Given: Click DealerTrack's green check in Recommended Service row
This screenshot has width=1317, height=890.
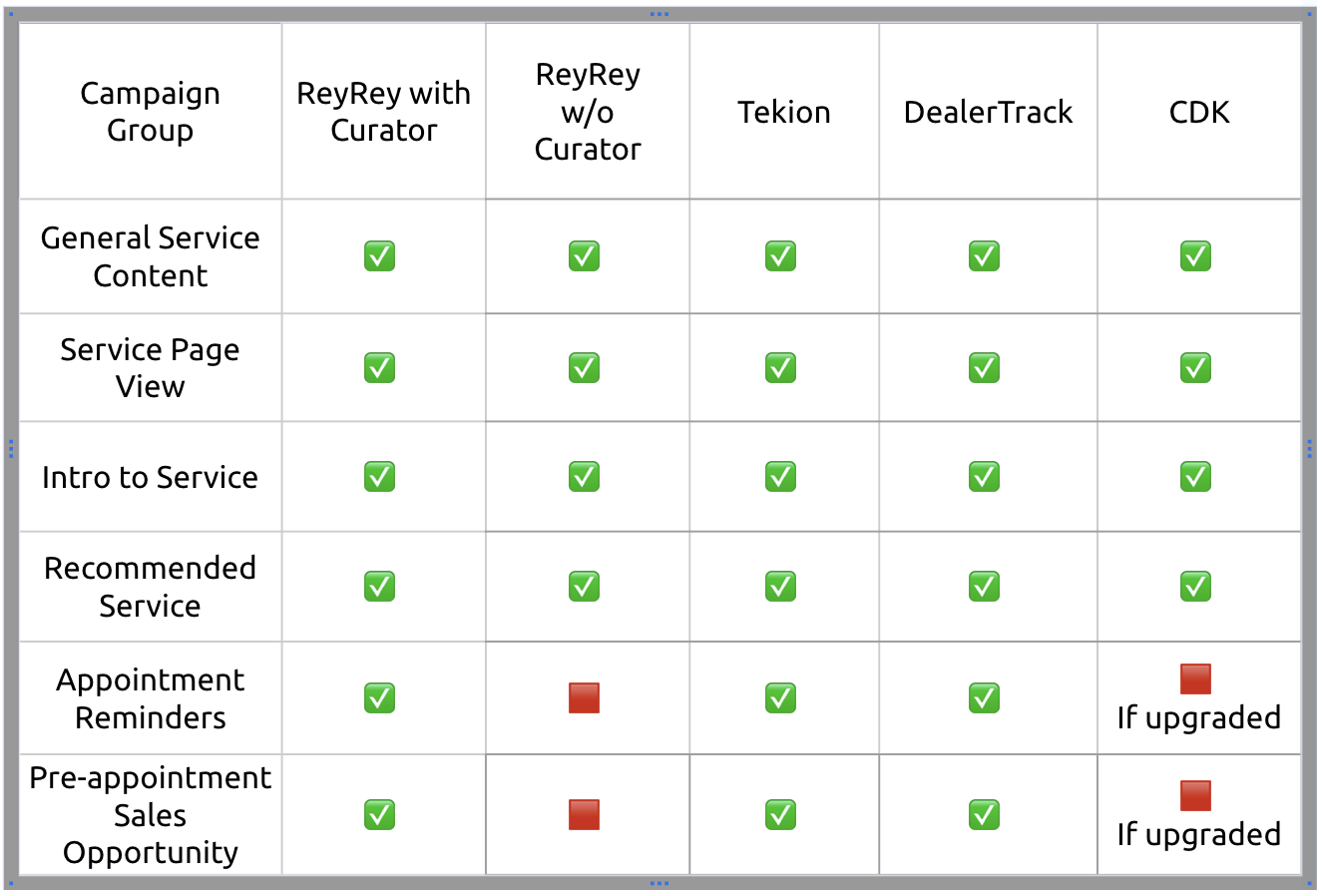Looking at the screenshot, I should pos(984,586).
